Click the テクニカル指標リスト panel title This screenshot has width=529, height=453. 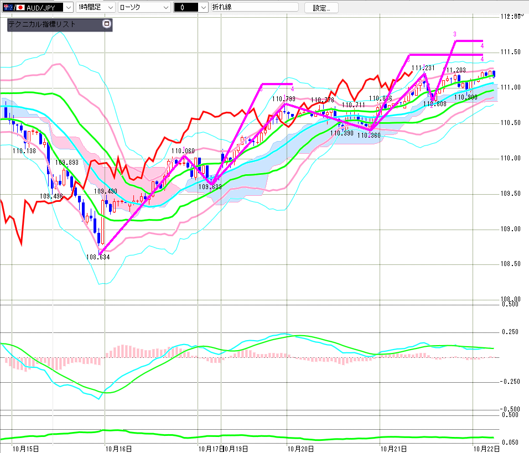coord(42,24)
